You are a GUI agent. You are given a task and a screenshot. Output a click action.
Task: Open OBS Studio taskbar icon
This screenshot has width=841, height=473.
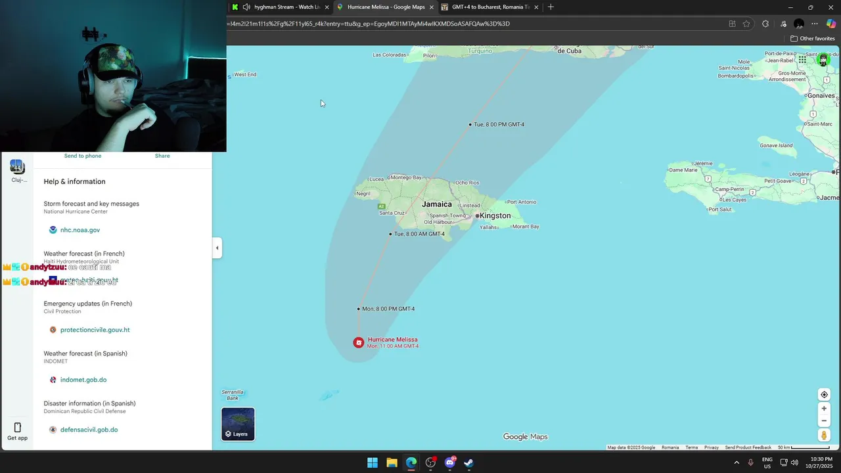pyautogui.click(x=430, y=462)
